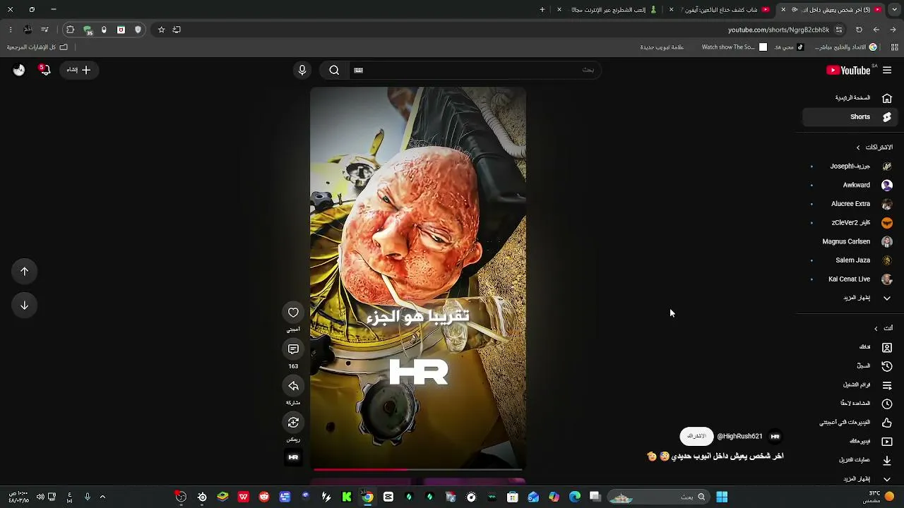
Task: Open the Awkward subscription channel
Action: point(851,186)
